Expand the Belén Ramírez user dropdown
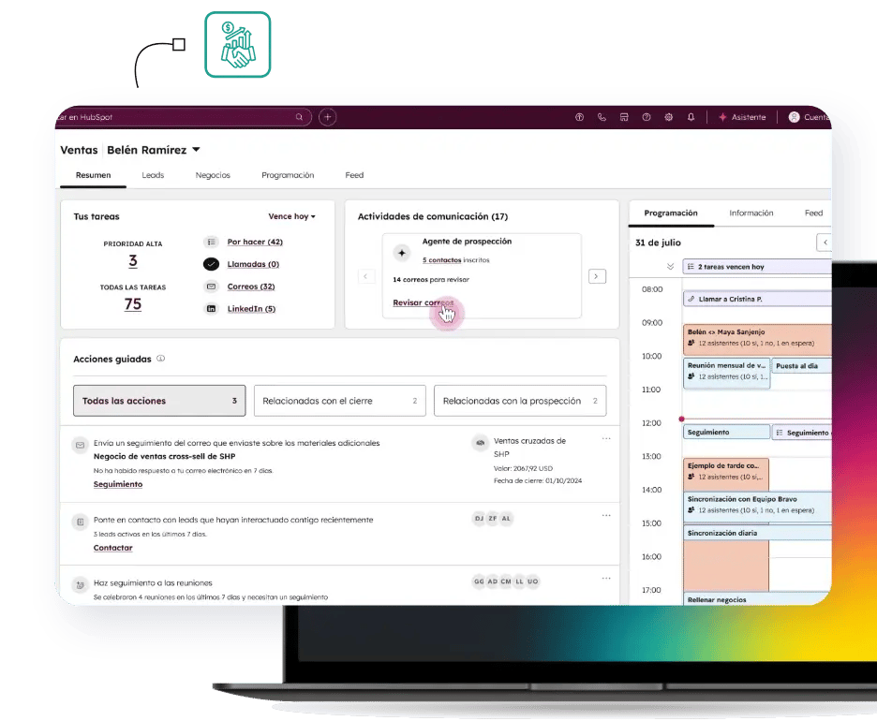 click(196, 150)
